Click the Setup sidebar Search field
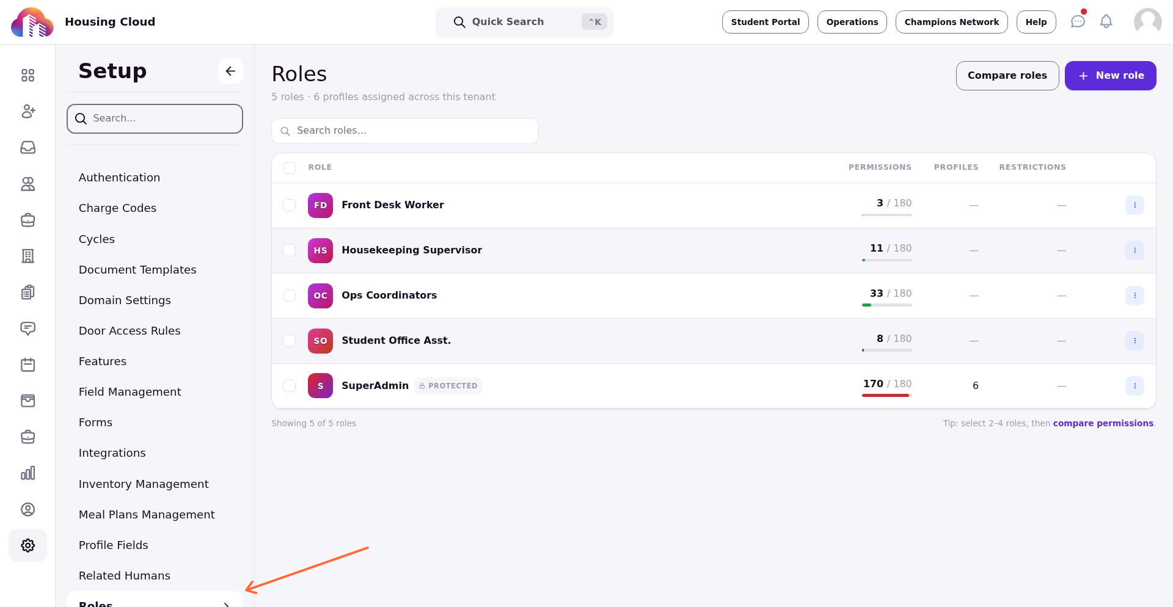 coord(155,118)
